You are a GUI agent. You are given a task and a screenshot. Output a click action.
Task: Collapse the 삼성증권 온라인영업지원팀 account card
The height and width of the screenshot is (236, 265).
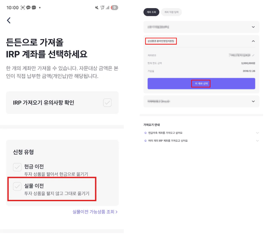253,41
